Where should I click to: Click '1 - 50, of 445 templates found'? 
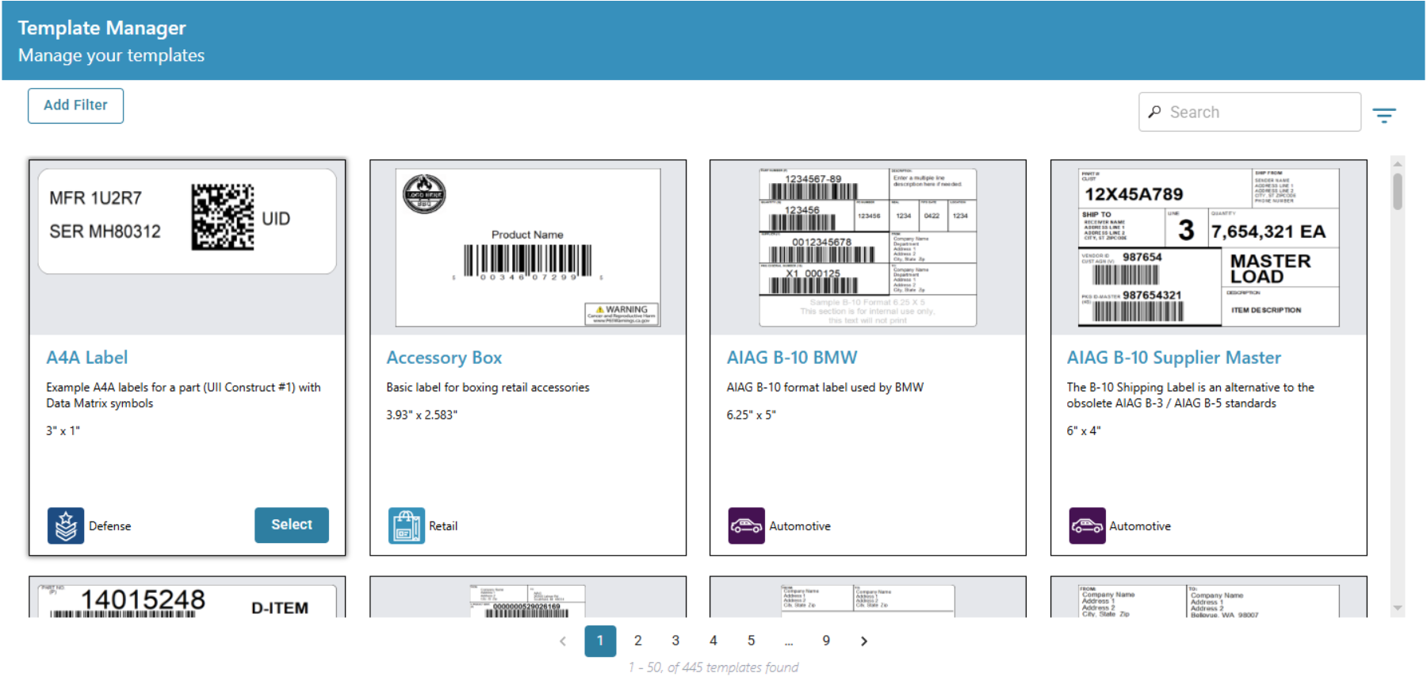(713, 667)
